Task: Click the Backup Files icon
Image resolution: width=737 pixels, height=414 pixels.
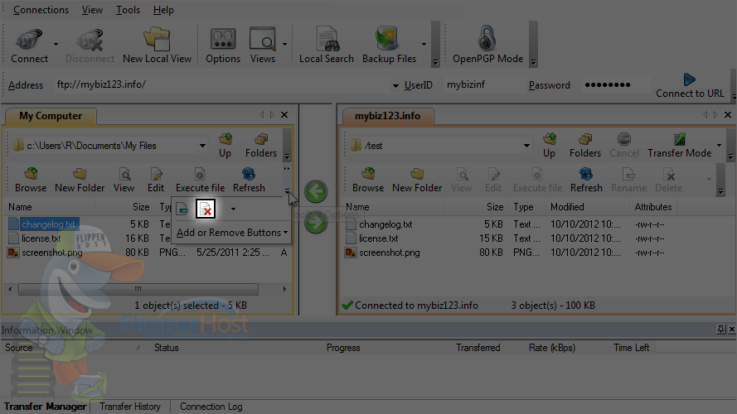Action: 387,38
